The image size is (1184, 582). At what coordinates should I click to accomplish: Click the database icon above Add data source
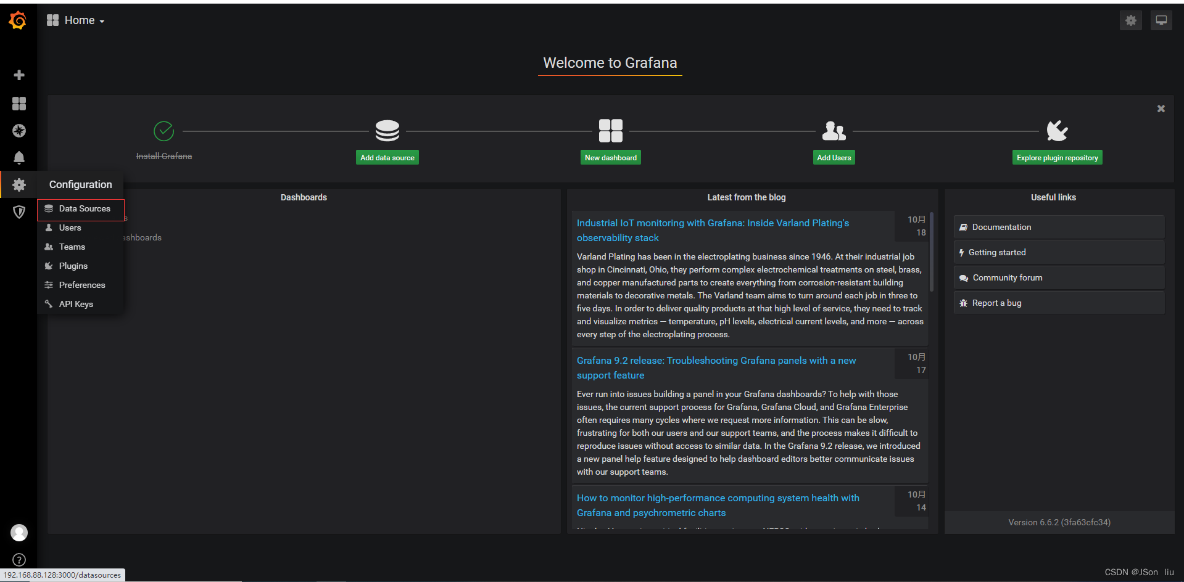click(387, 131)
